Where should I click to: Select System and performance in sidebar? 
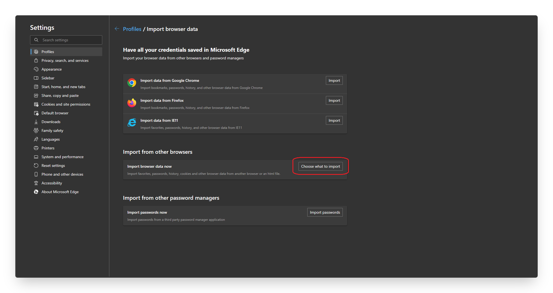tap(62, 157)
